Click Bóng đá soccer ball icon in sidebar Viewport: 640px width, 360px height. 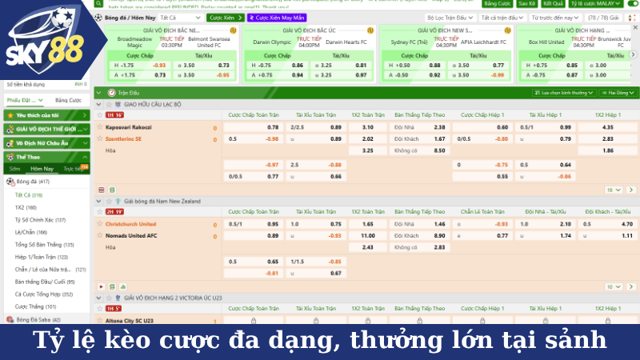(10, 182)
